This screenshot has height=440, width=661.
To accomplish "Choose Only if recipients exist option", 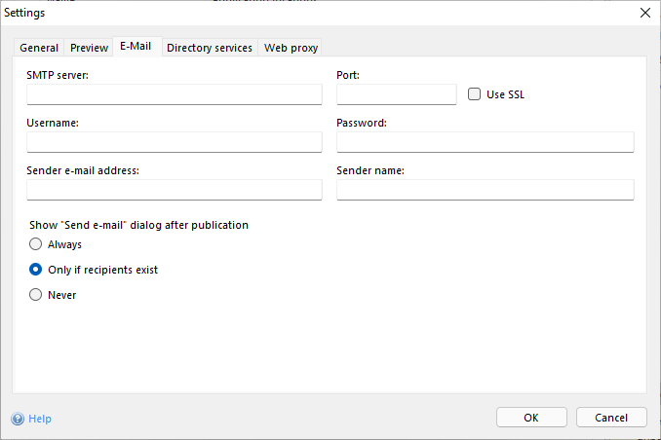I will [36, 270].
